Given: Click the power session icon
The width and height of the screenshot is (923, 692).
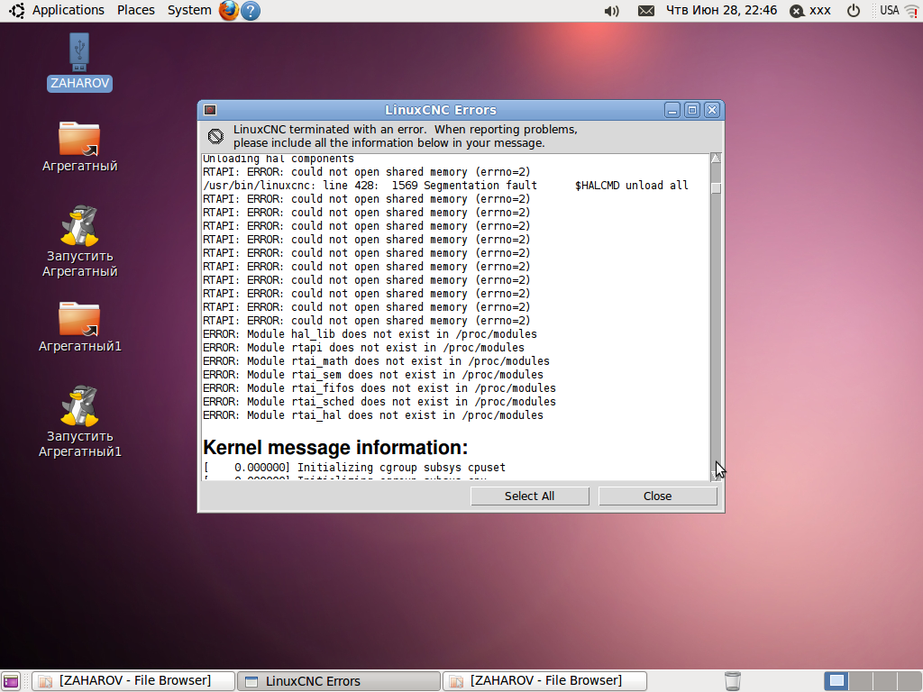Looking at the screenshot, I should [853, 11].
